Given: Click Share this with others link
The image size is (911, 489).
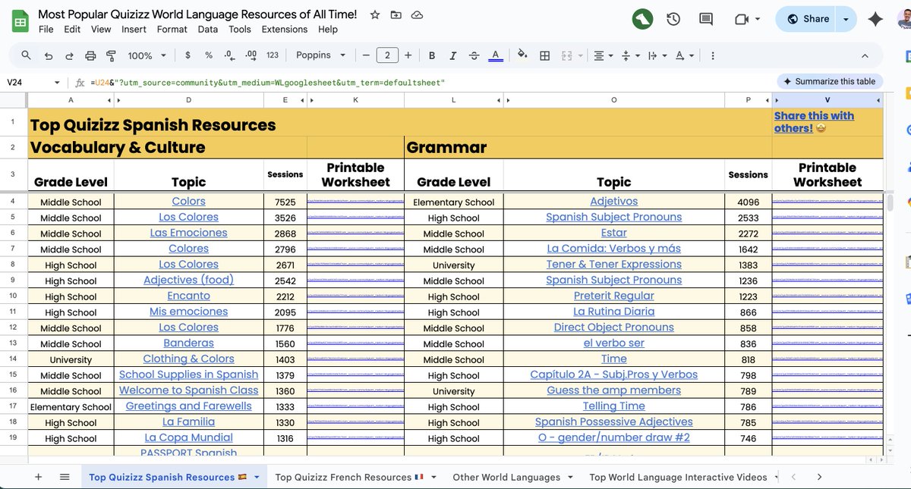Looking at the screenshot, I should click(x=814, y=122).
